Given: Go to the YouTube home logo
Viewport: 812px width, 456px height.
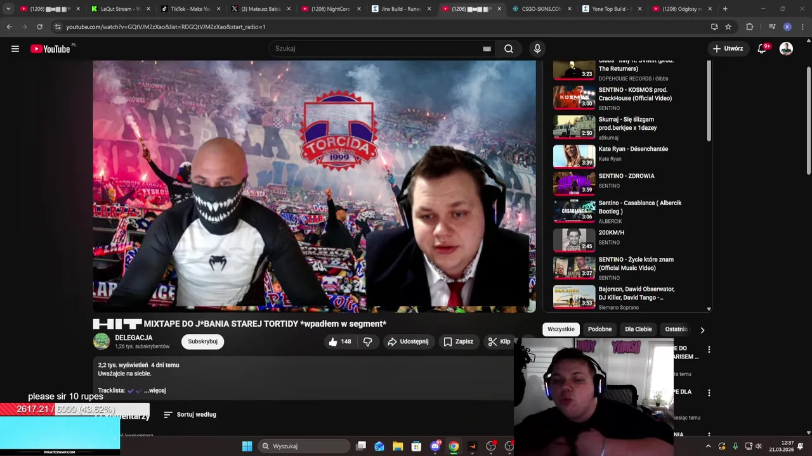Looking at the screenshot, I should (x=50, y=49).
